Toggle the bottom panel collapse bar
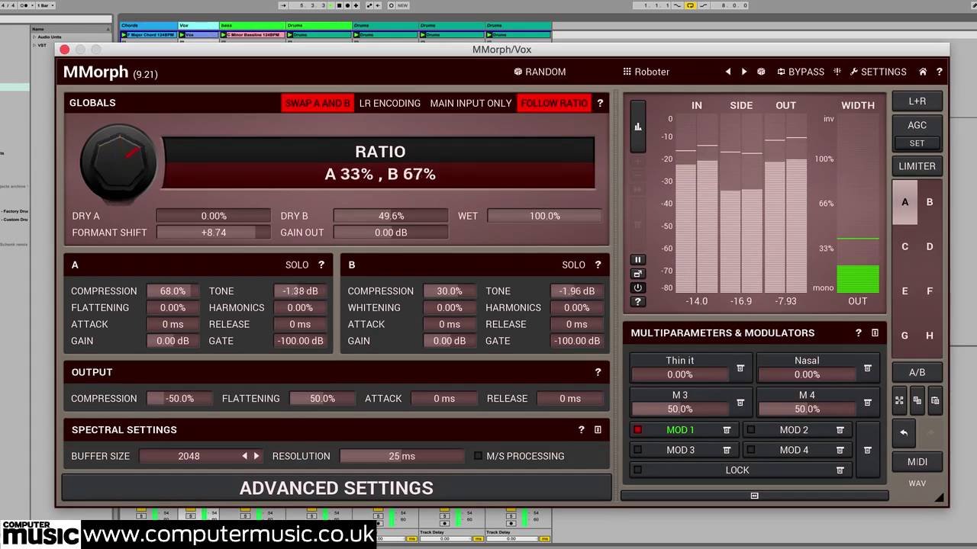Image resolution: width=977 pixels, height=549 pixels. 754,496
